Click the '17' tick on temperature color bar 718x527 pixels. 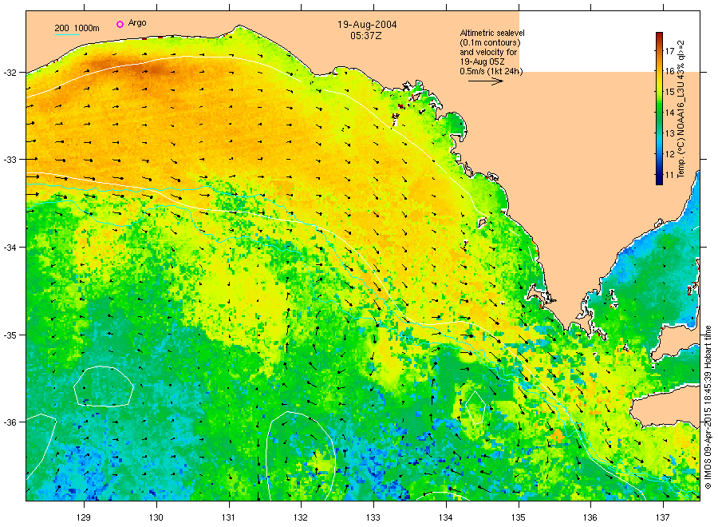(669, 51)
